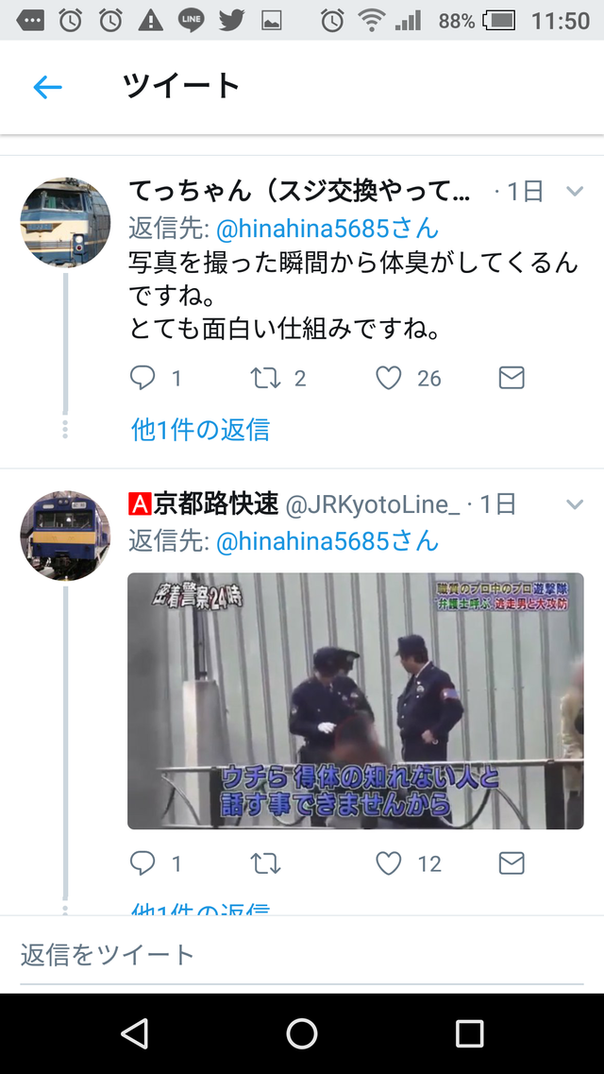View てっちゃん's train profile picture
604x1074 pixels.
65,223
